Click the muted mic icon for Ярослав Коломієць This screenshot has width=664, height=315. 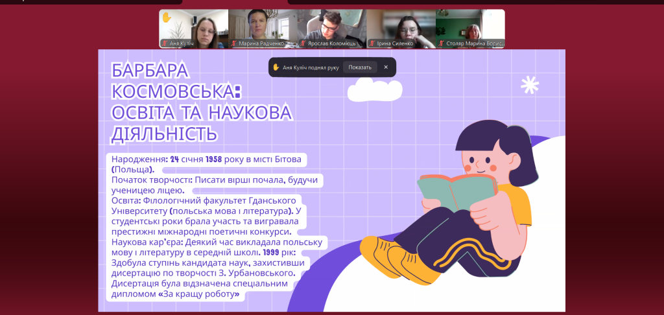point(303,43)
